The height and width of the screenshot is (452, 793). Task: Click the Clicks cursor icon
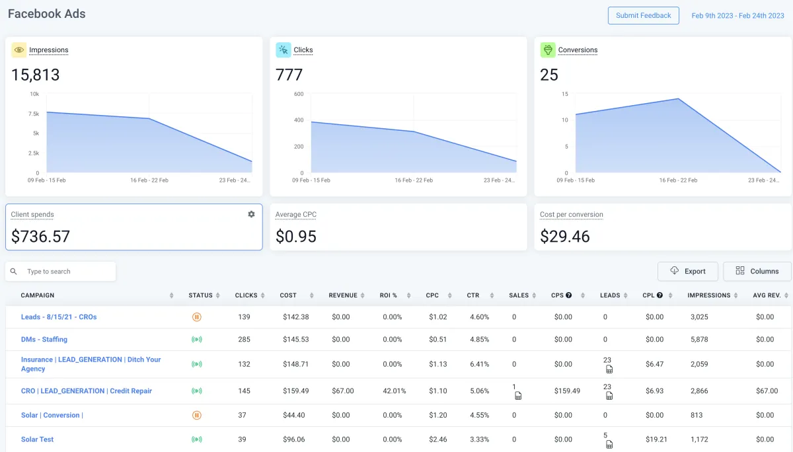coord(283,50)
